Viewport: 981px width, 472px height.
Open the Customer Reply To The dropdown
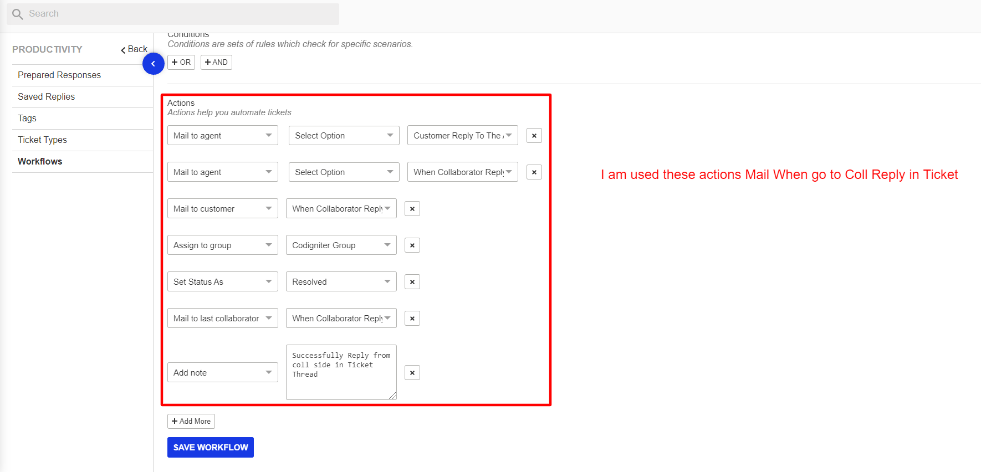click(462, 136)
